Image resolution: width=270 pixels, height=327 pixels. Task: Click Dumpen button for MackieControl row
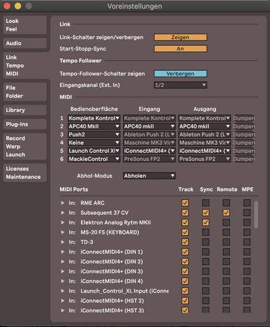pyautogui.click(x=244, y=159)
